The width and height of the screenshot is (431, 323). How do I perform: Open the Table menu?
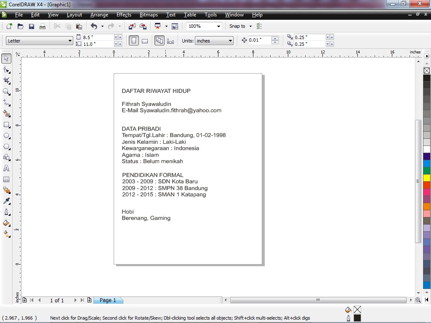[x=190, y=15]
